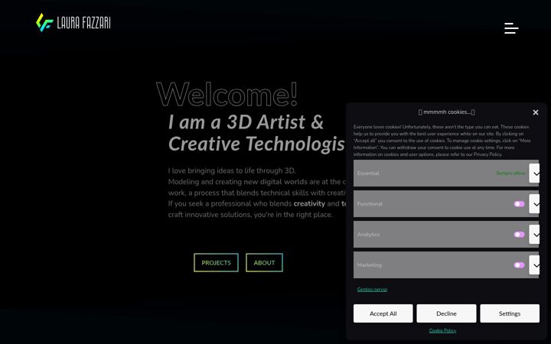Click the 'Sempre attivo' status text
This screenshot has width=551, height=344.
point(510,173)
